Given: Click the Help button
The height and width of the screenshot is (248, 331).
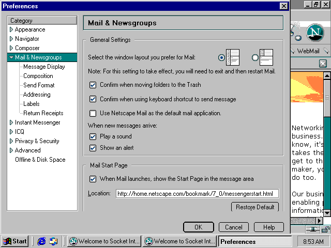Looking at the screenshot, I should pyautogui.click(x=269, y=227).
